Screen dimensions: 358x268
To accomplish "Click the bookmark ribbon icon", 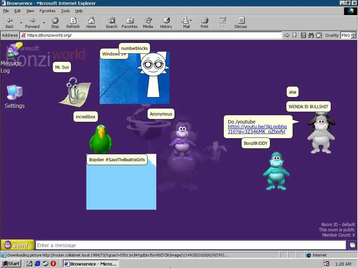I will [294, 35].
